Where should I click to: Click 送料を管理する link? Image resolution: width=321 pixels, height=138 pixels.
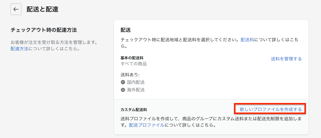tap(286, 59)
